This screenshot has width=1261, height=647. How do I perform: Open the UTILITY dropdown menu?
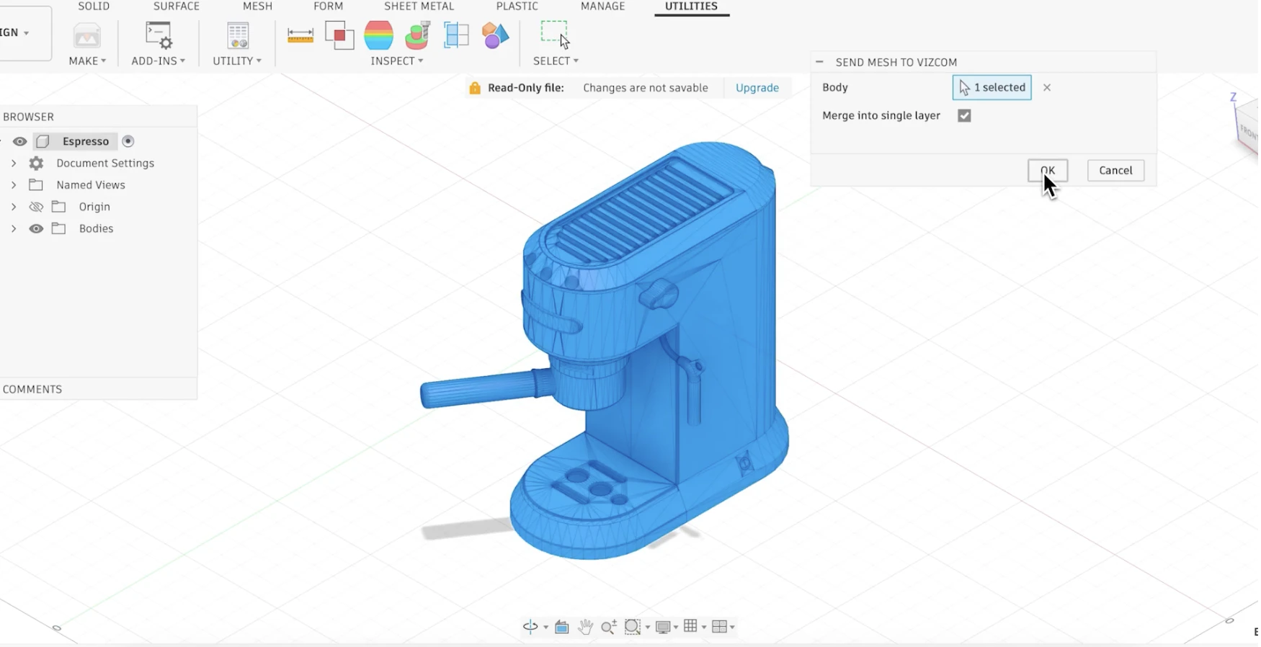click(237, 61)
